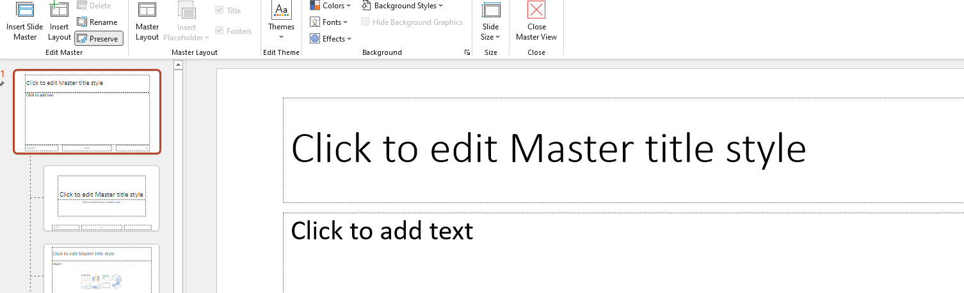Viewport: 964px width, 293px height.
Task: Expand the Effects dropdown
Action: coord(331,39)
